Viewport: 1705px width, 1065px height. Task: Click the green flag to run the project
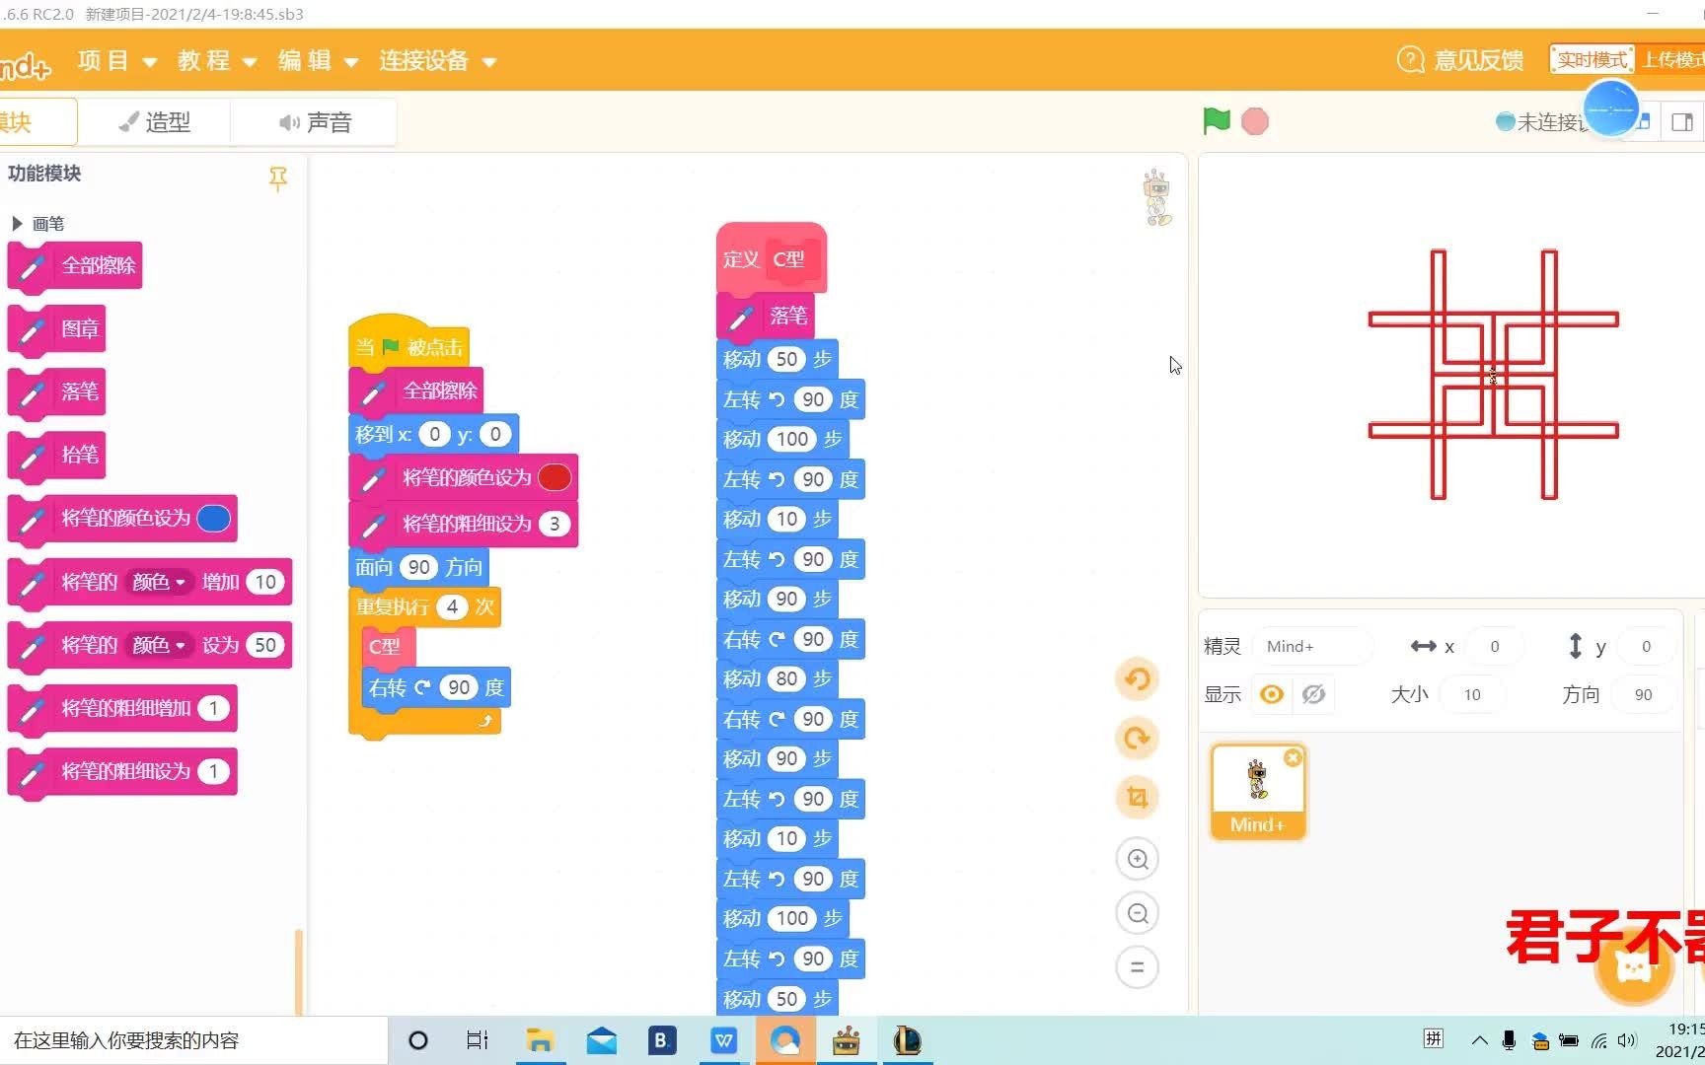[1216, 120]
